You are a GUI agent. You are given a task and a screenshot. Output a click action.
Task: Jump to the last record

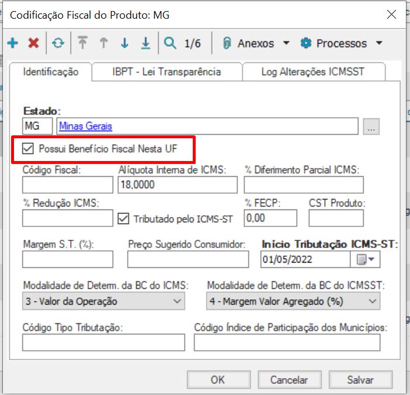coord(145,43)
